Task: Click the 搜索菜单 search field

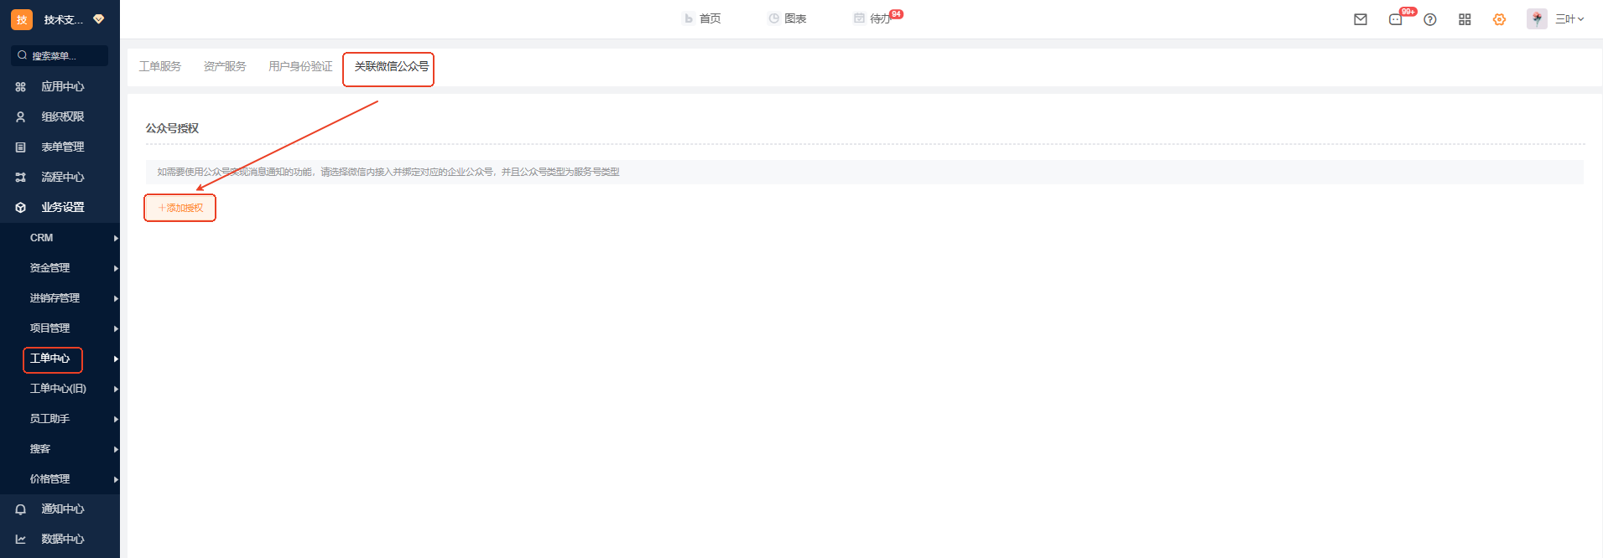Action: tap(60, 56)
